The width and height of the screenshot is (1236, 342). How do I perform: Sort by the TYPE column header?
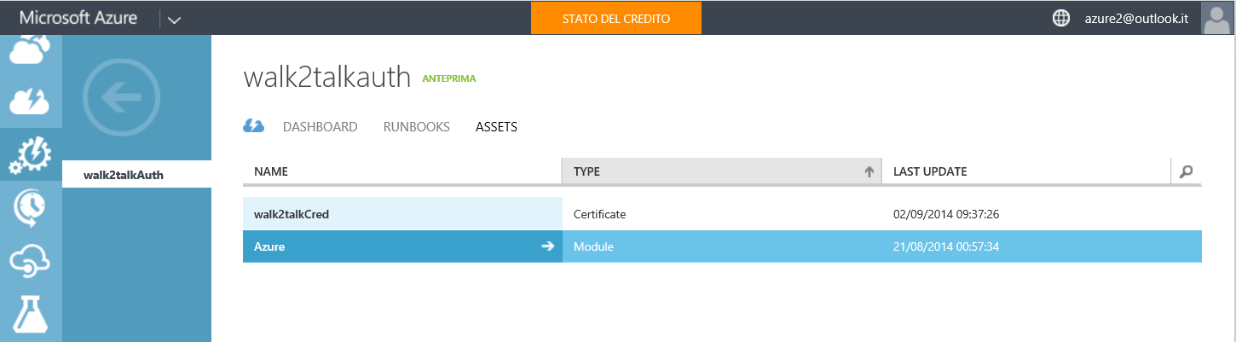[x=721, y=171]
